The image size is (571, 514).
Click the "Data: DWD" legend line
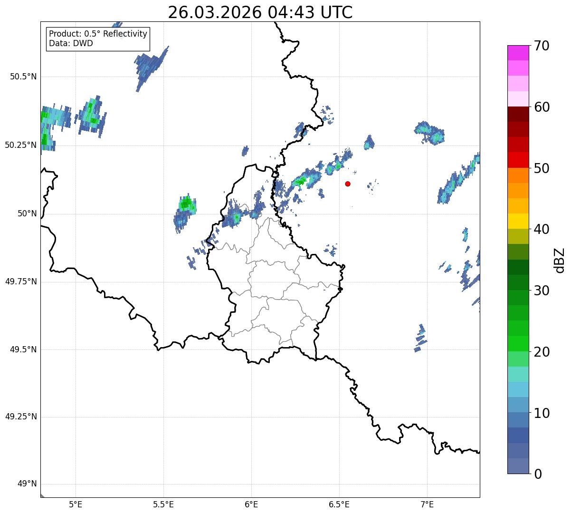(x=71, y=44)
